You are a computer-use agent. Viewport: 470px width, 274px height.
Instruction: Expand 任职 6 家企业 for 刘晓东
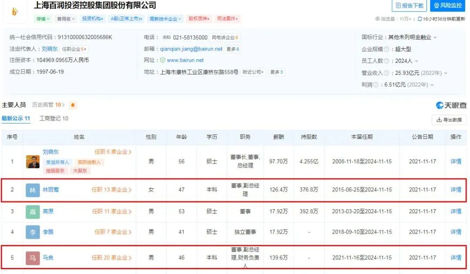113,152
